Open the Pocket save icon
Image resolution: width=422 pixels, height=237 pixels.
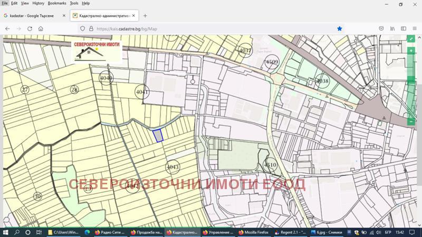point(381,28)
